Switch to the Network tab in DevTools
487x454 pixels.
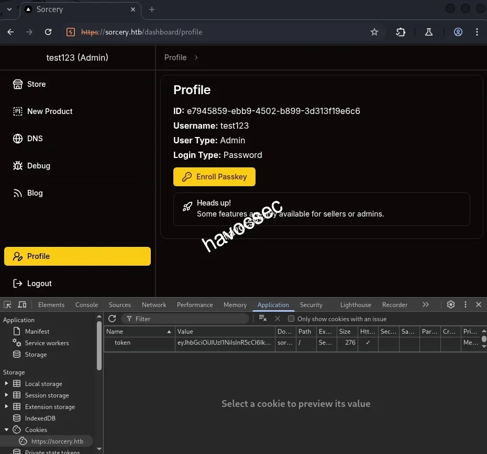(153, 305)
